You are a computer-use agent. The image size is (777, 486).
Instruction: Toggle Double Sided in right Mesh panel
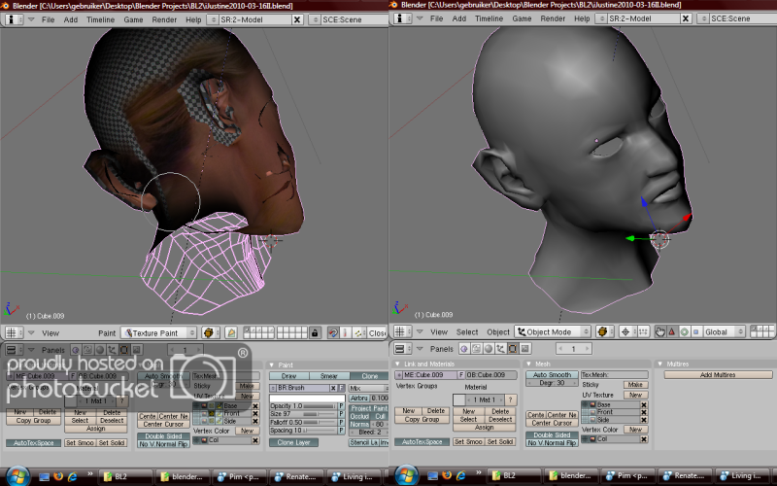click(x=552, y=434)
